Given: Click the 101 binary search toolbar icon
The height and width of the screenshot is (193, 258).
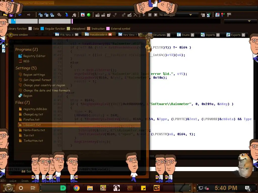Looking at the screenshot, I should pyautogui.click(x=52, y=15).
